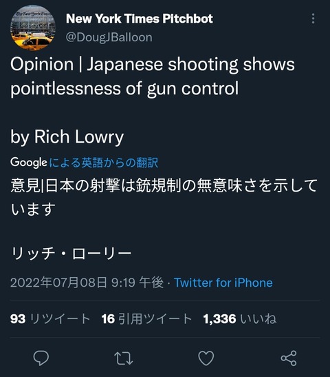Image resolution: width=330 pixels, height=377 pixels.
Task: Click the New York Times Pitchbot display name
Action: [x=140, y=19]
